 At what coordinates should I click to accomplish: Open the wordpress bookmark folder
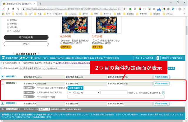(x=71, y=14)
